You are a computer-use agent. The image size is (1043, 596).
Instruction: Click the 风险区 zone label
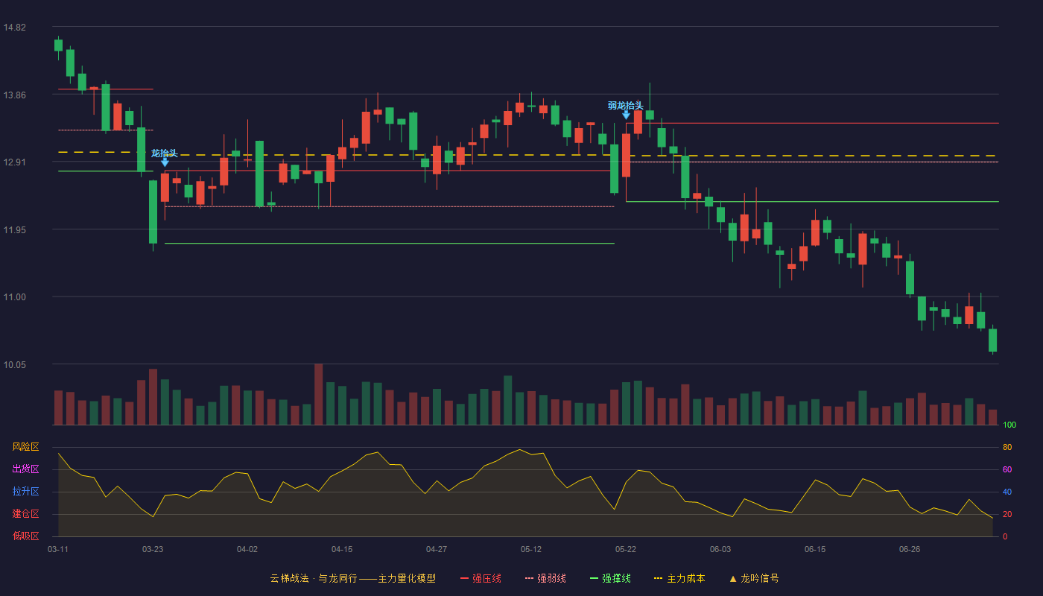[25, 447]
